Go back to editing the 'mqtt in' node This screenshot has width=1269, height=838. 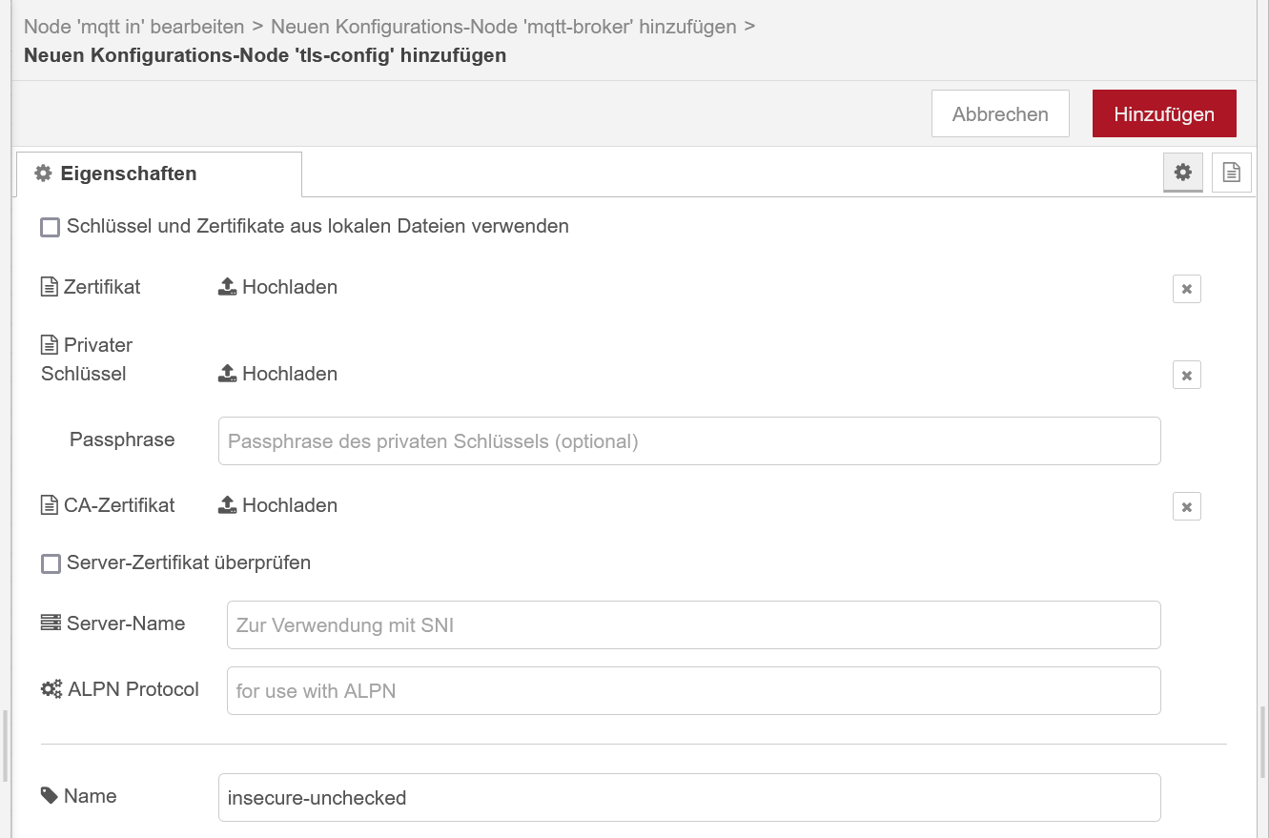(133, 27)
